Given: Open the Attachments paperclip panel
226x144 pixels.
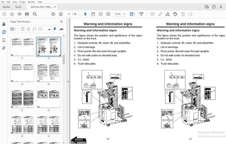Looking at the screenshot, I should [4, 48].
